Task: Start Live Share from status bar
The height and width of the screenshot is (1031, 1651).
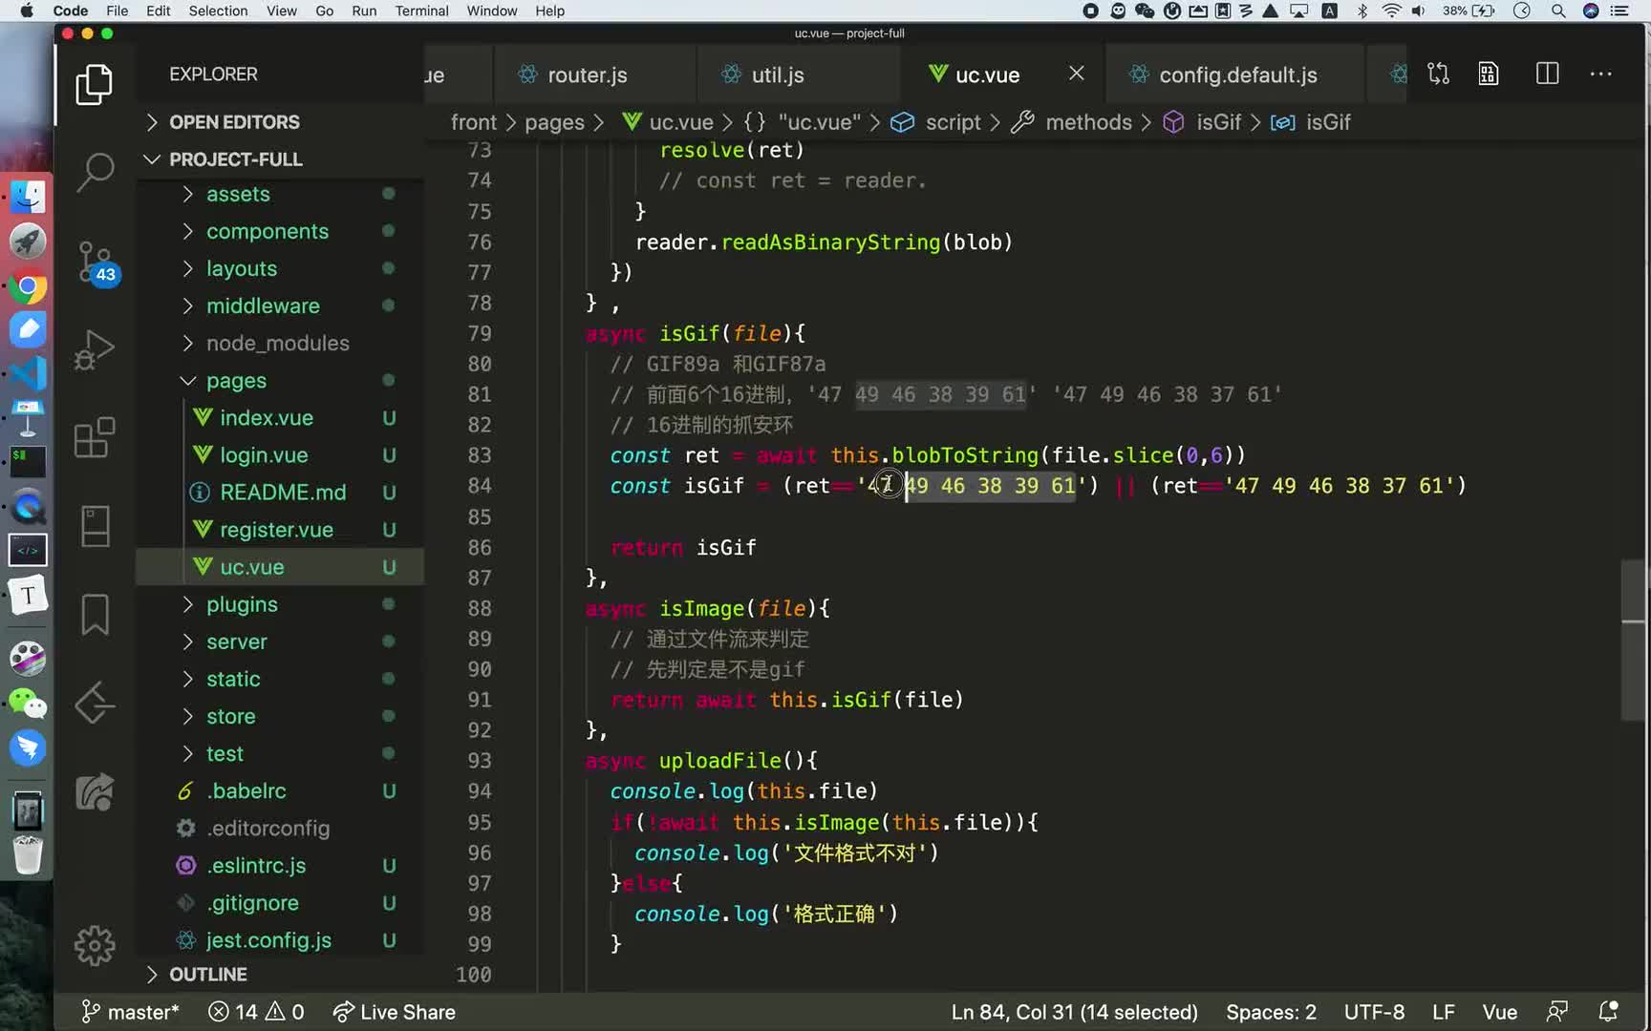Action: (394, 1012)
